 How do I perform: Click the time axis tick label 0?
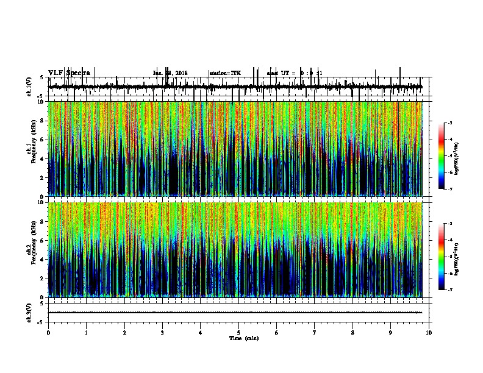48,333
